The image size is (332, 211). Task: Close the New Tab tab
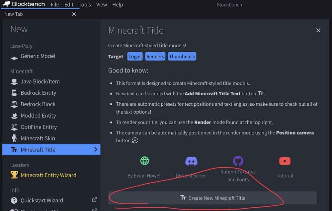[74, 14]
